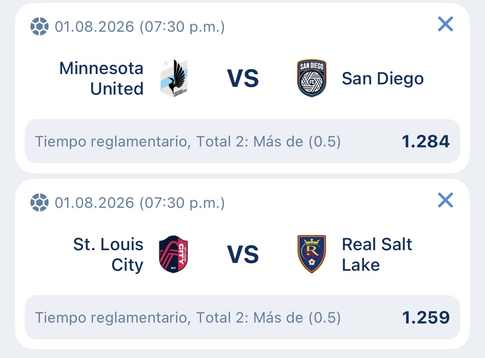Click VS between St. Louis City and Real Salt Lake
This screenshot has width=485, height=358.
[x=243, y=254]
